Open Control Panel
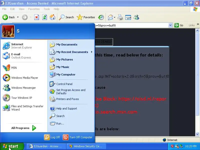 click(71, 84)
